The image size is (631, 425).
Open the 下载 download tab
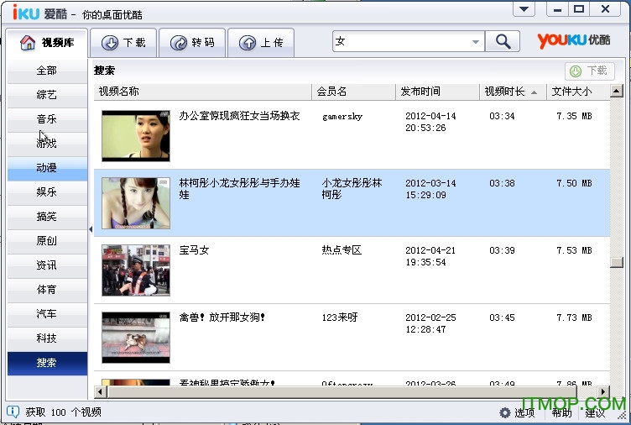(x=123, y=43)
